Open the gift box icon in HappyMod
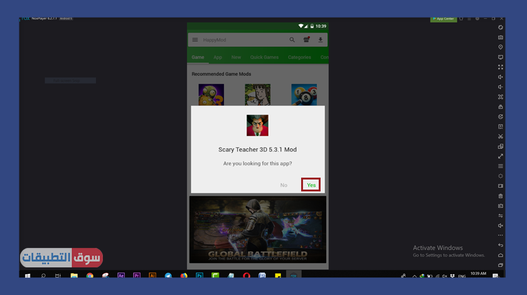Image resolution: width=527 pixels, height=295 pixels. pos(306,40)
